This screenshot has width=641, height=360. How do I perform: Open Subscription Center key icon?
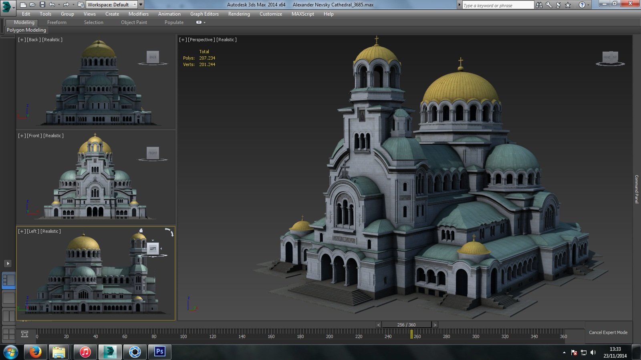tap(549, 5)
